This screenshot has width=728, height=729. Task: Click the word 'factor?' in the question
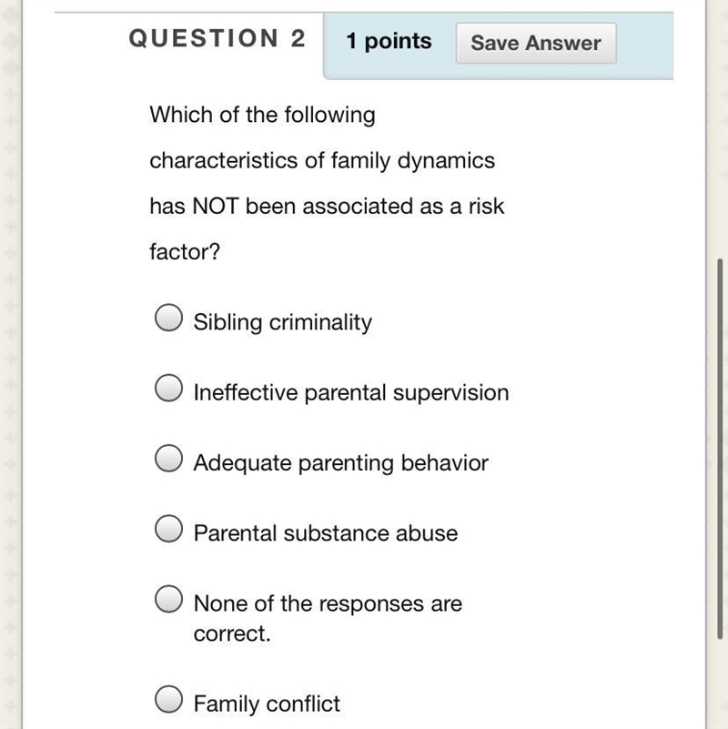point(185,251)
